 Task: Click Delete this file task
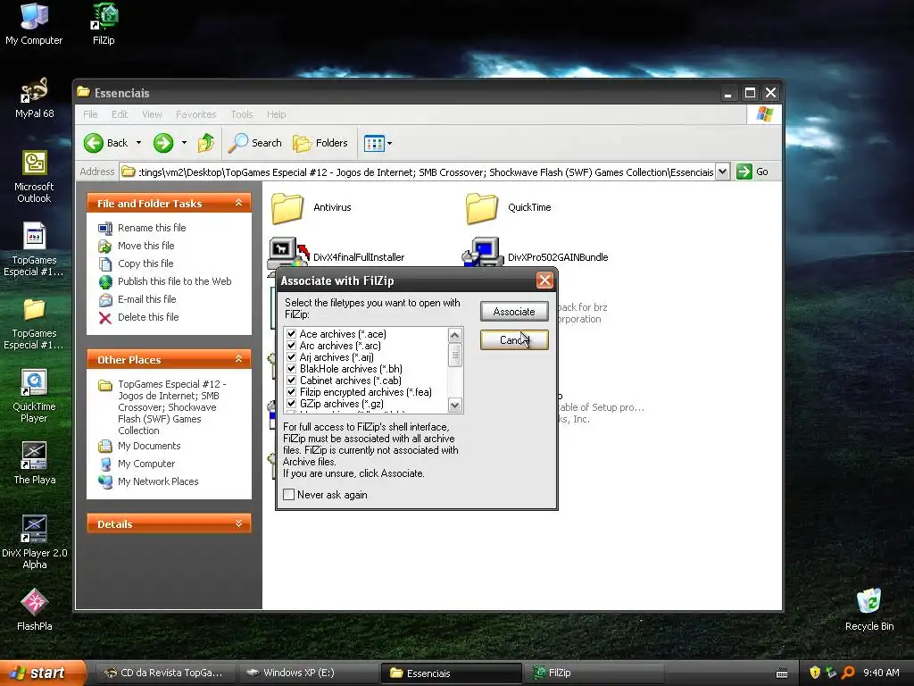click(148, 317)
